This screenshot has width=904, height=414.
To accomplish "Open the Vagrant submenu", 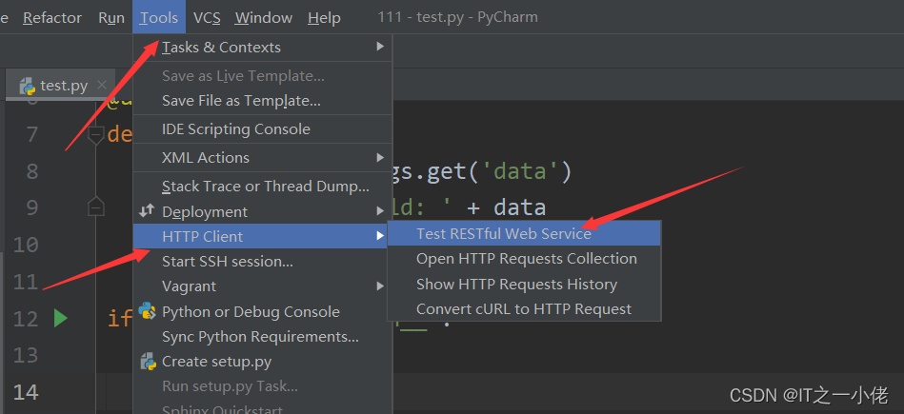I will 263,286.
